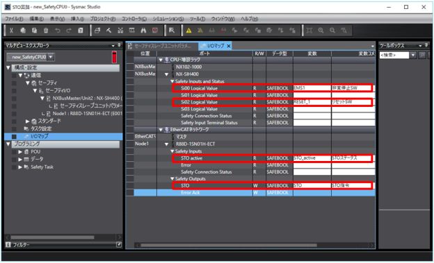
Task: Click the 非常停止SW comment cell
Action: (x=353, y=88)
